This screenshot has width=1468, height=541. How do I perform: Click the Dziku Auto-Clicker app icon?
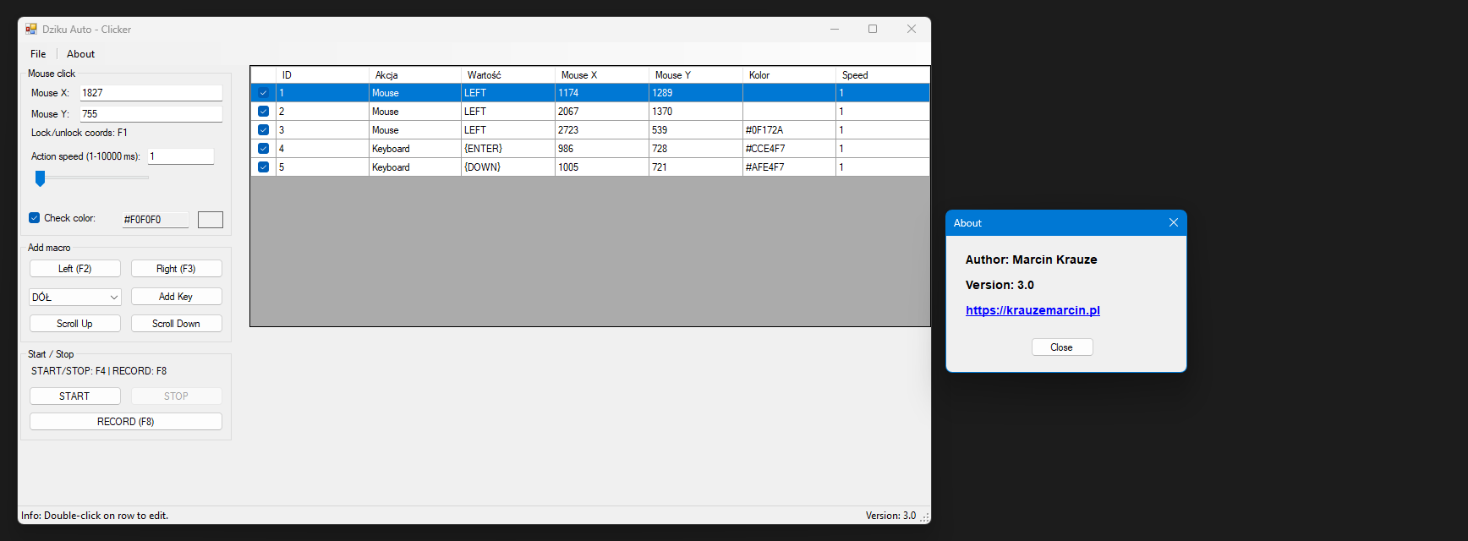(31, 29)
